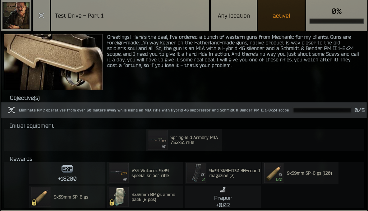Click skull icon beside eliminate PMC objective
This screenshot has width=368, height=211.
pyautogui.click(x=11, y=110)
